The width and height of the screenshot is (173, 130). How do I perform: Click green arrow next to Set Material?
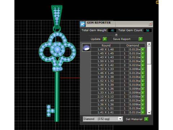click(146, 119)
